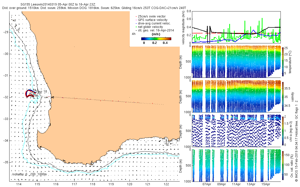Image resolution: width=300 pixels, height=187 pixels.
Task: Click the '0.4' tick under the velocity colorbar
Action: pyautogui.click(x=165, y=43)
